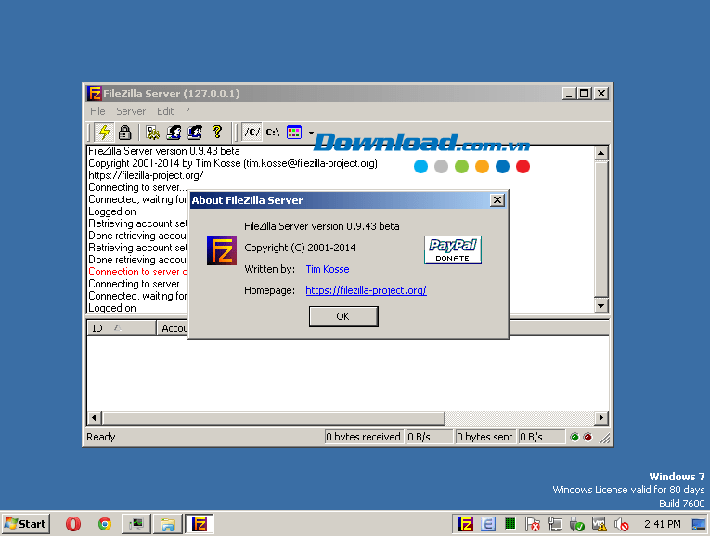Open the Server menu
Screen dimensions: 710x536
[131, 111]
